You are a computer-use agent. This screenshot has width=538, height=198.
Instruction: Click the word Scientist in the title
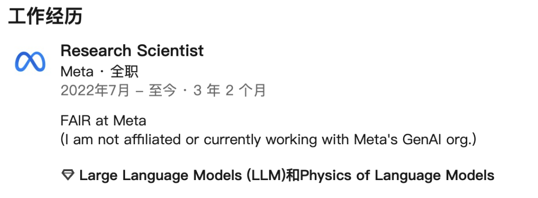coord(170,51)
